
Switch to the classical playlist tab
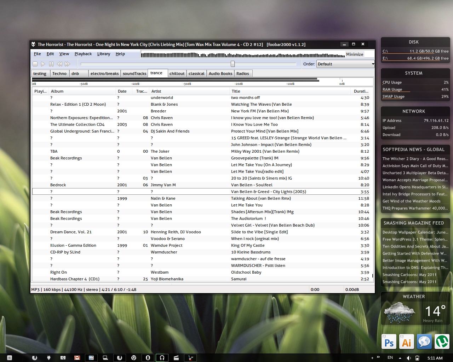coord(196,74)
